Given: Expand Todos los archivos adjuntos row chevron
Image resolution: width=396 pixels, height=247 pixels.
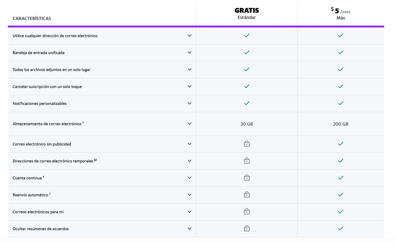Looking at the screenshot, I should (x=189, y=70).
